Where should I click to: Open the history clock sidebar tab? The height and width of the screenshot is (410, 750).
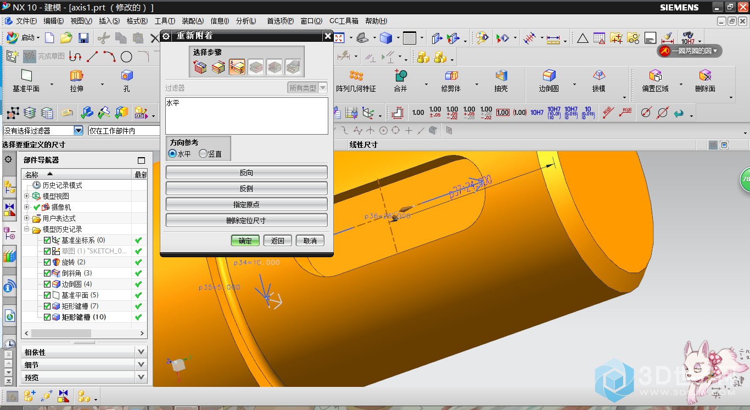coord(9,343)
